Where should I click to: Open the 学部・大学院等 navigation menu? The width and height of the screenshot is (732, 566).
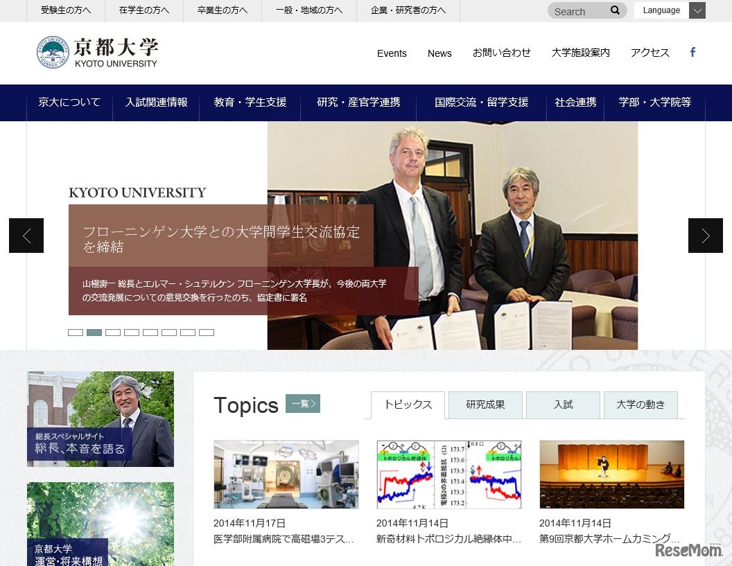coord(654,101)
